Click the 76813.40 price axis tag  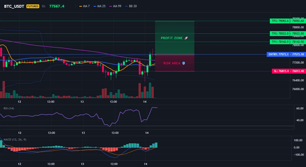(x=298, y=71)
